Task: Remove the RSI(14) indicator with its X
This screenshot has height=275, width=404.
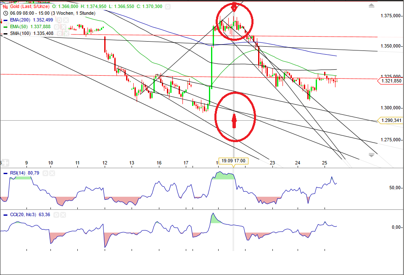Action: 52,173
